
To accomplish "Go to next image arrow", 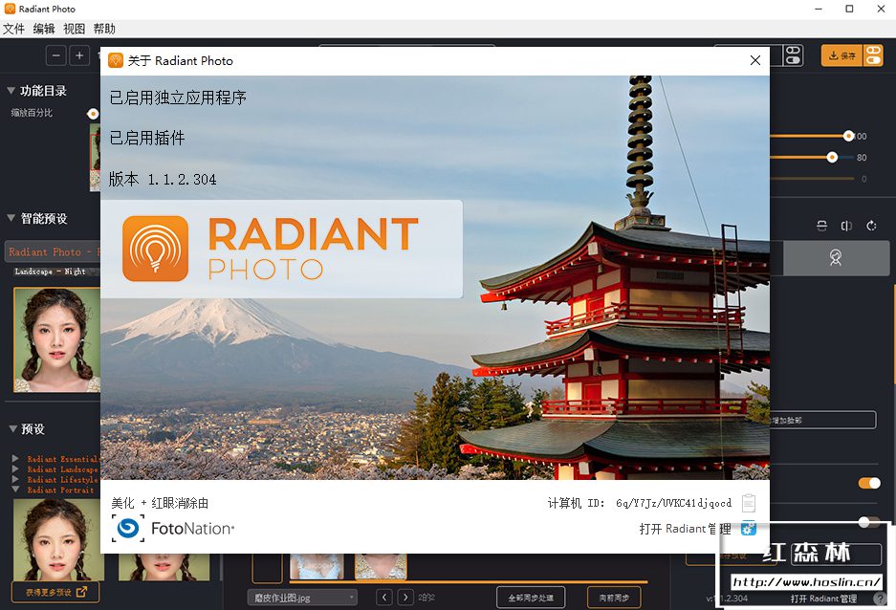I will coord(405,598).
